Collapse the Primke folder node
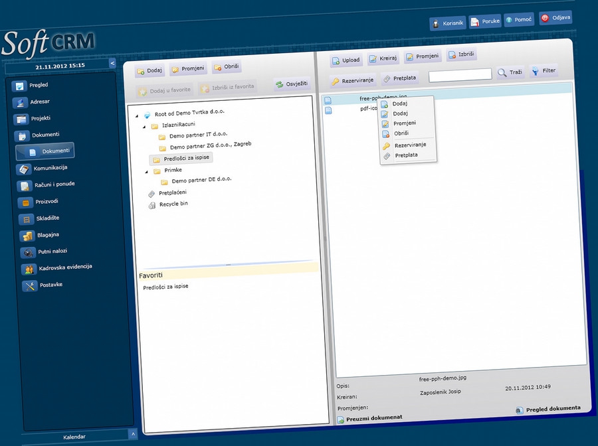 148,171
